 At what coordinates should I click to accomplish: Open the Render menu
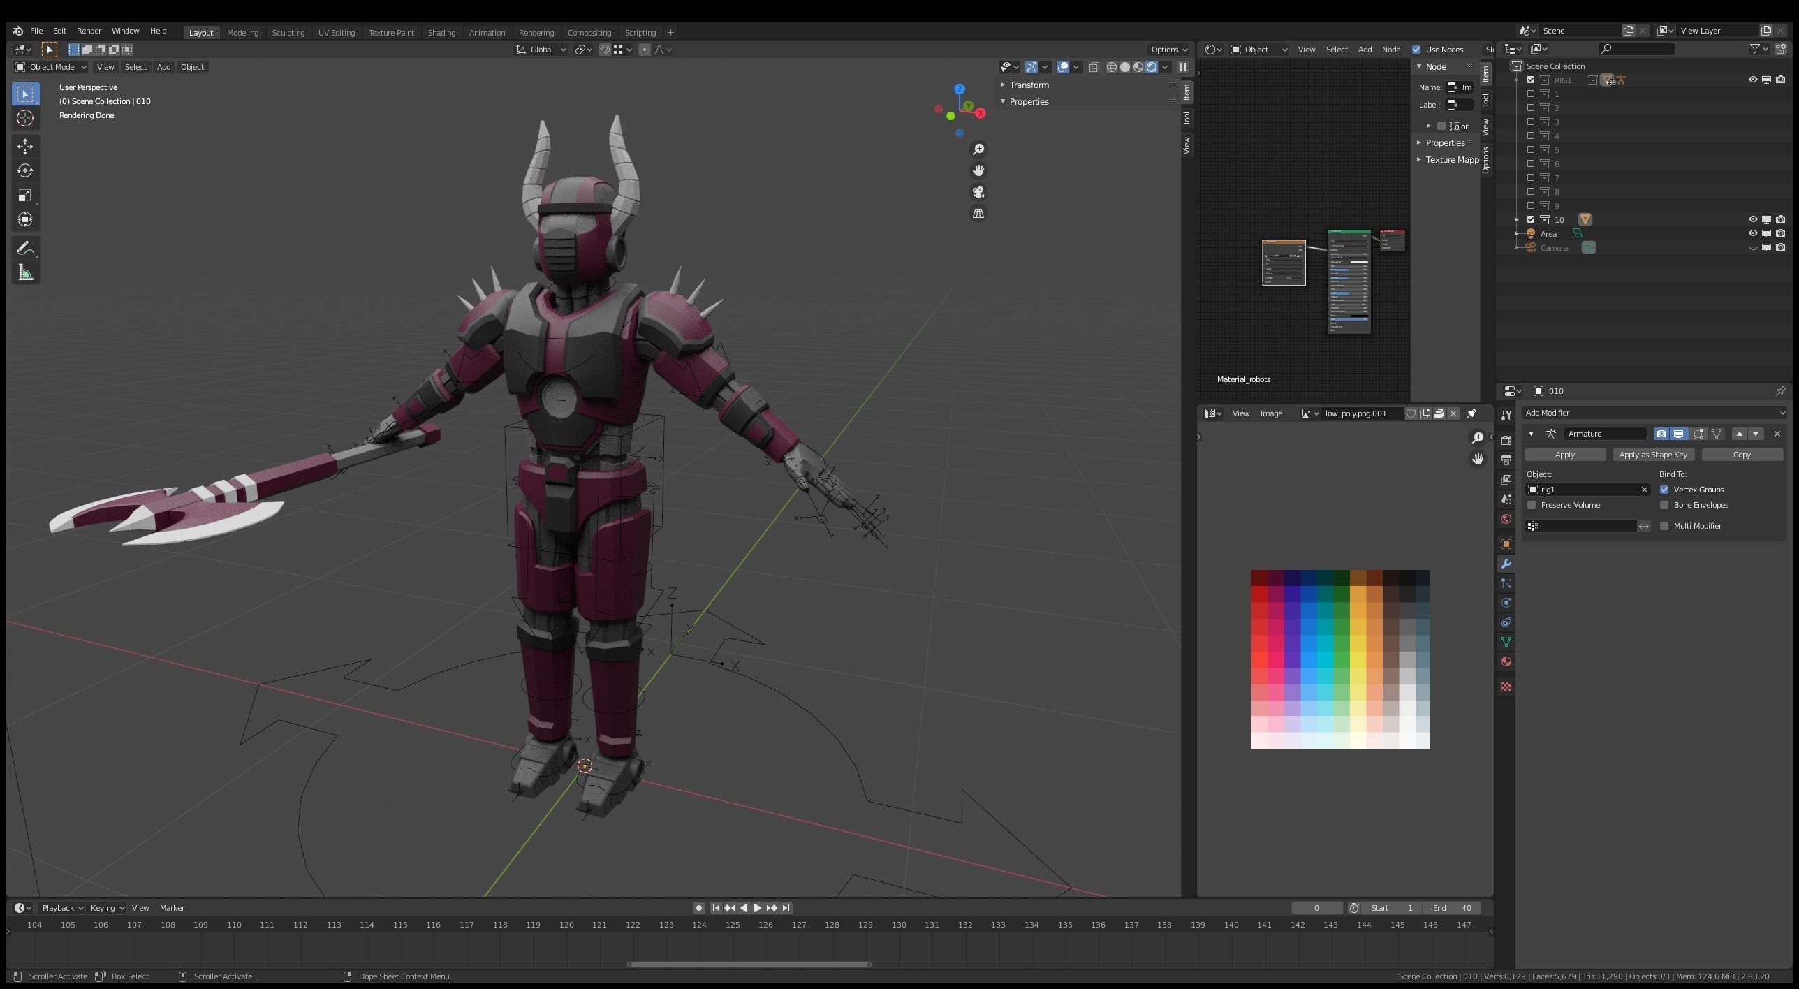[x=89, y=31]
